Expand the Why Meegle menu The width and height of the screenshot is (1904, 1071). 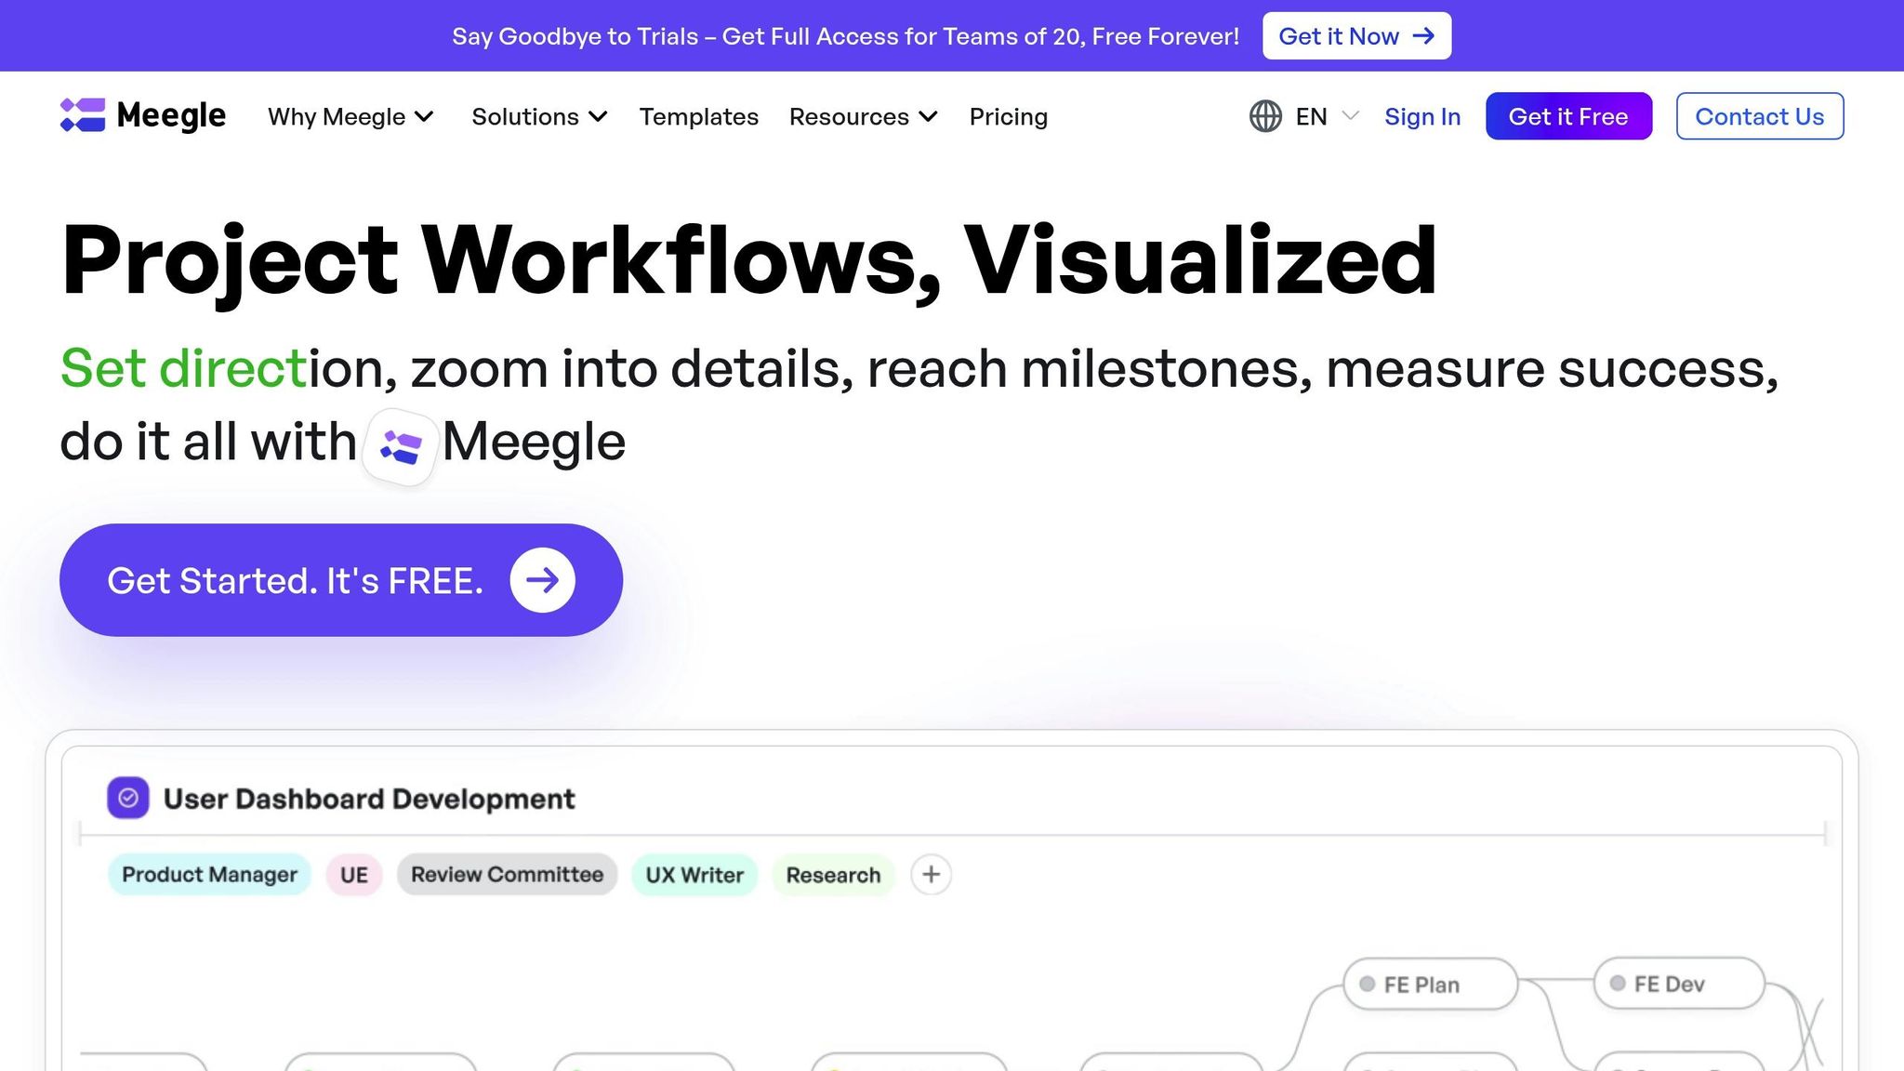coord(350,116)
